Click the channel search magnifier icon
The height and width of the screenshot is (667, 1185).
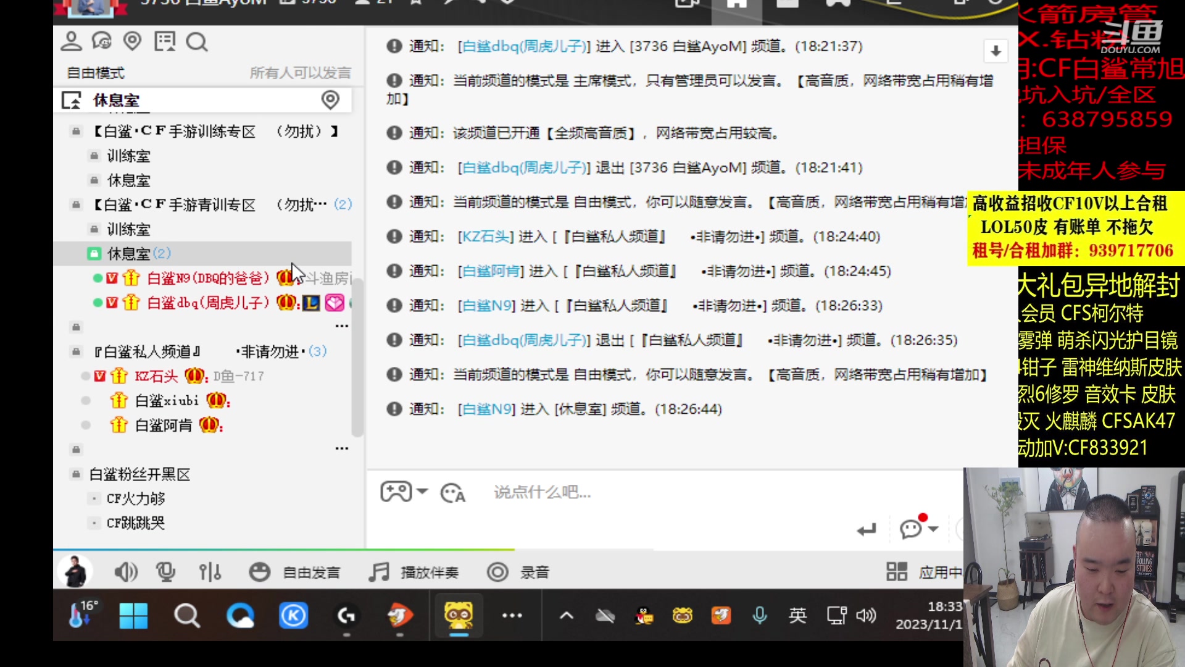click(x=197, y=43)
